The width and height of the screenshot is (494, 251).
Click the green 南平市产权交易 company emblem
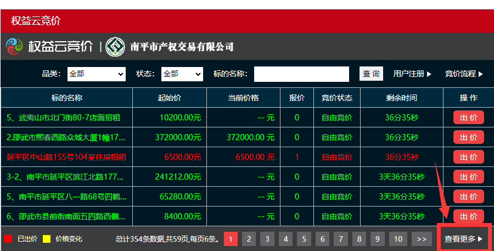coord(115,47)
